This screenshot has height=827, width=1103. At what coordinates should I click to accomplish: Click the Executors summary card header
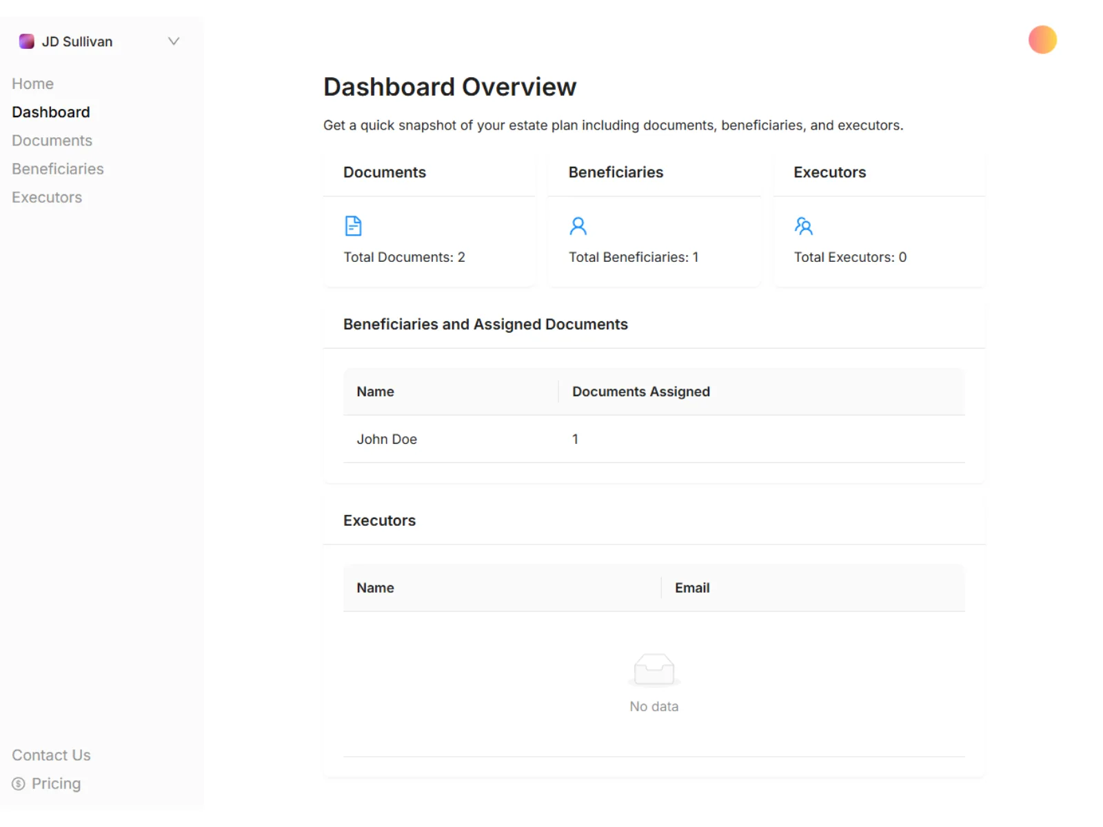point(829,172)
